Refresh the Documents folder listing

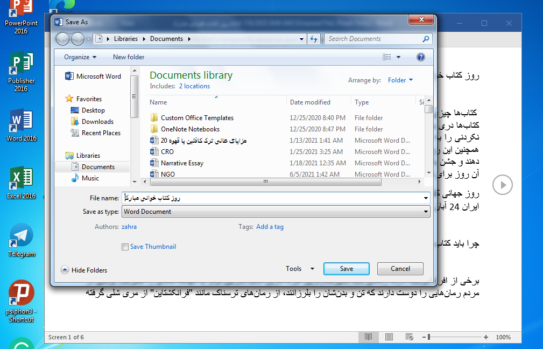(314, 39)
